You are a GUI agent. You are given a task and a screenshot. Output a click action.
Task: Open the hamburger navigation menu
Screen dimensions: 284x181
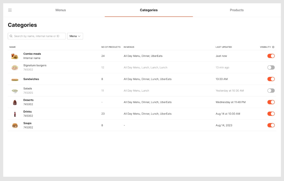pyautogui.click(x=10, y=10)
